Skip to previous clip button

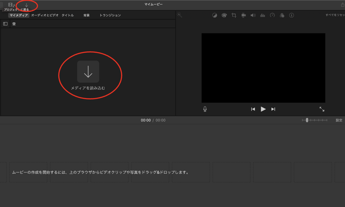[253, 109]
